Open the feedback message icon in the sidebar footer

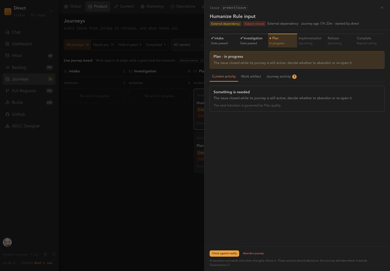coord(54,254)
